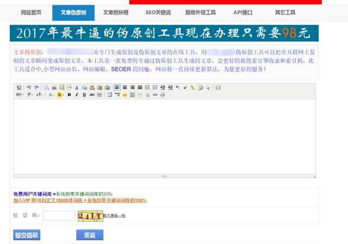The width and height of the screenshot is (348, 244).
Task: Apply subscript formatting
Action: coord(178,87)
